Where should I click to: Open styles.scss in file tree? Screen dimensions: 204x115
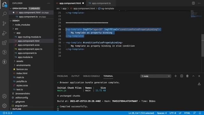pyautogui.click(x=31, y=85)
